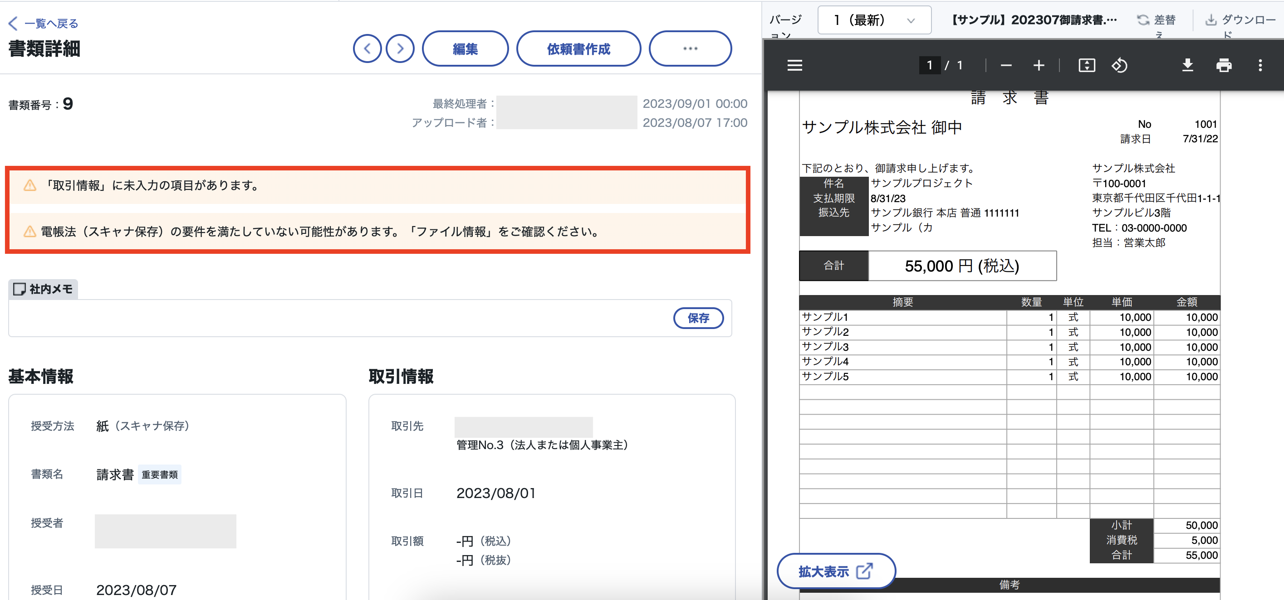This screenshot has height=600, width=1284.
Task: Click the warning icon for 取引情報 alert
Action: [x=30, y=185]
